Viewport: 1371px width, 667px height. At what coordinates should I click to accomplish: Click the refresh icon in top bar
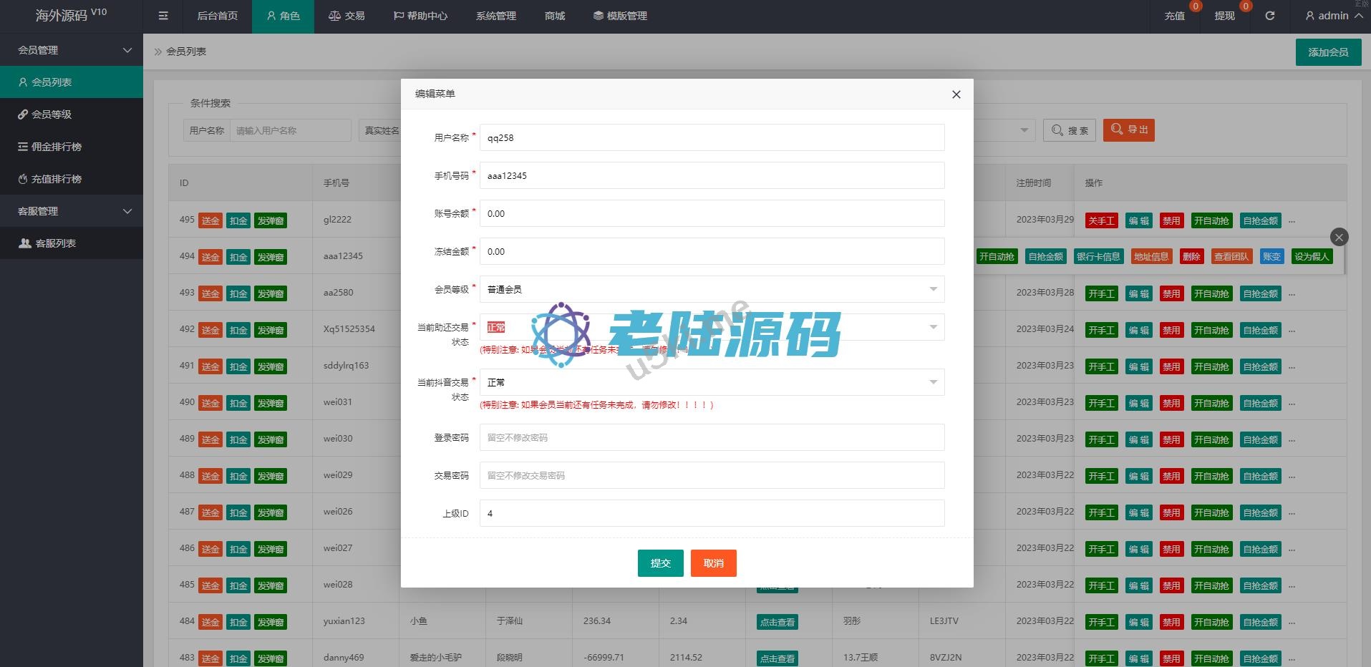(x=1269, y=16)
